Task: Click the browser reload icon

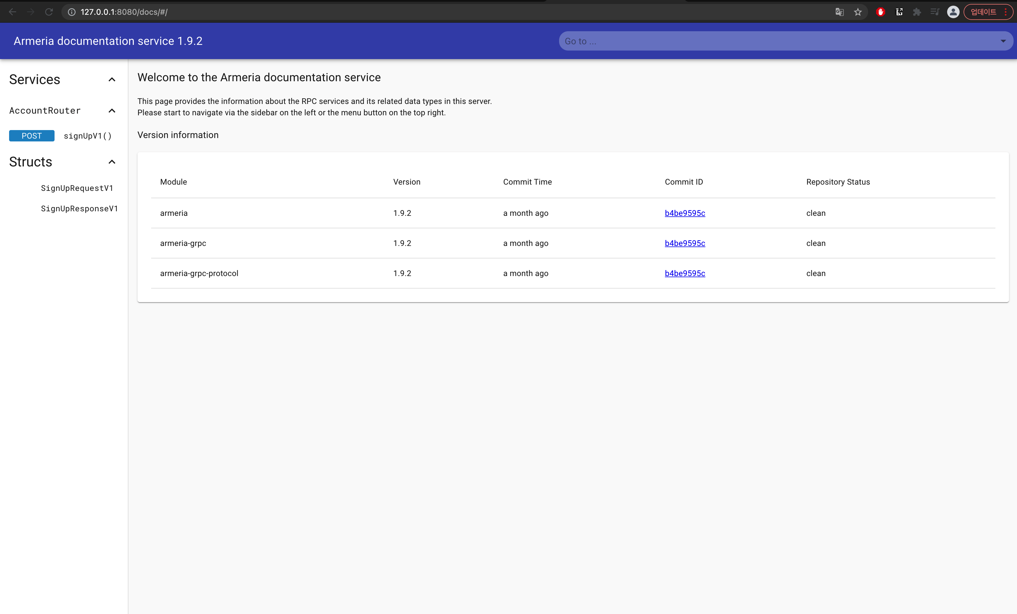Action: 49,12
